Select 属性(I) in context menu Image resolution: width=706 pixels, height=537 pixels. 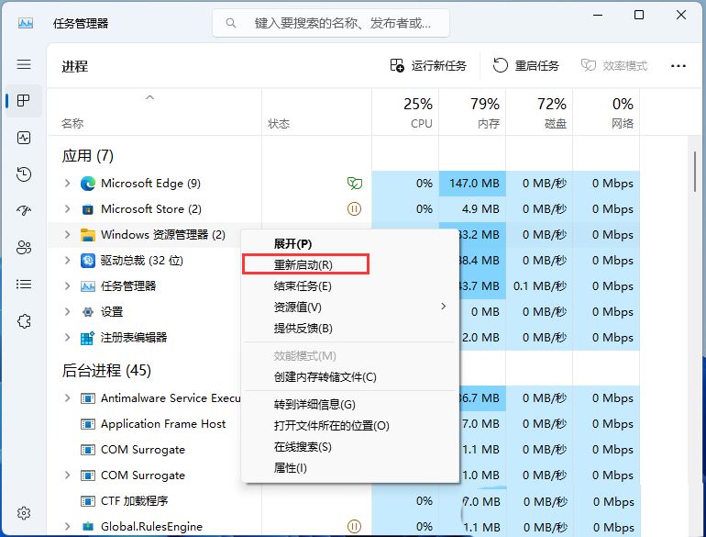[291, 468]
